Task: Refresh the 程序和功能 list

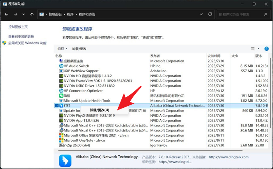Action: click(x=210, y=14)
